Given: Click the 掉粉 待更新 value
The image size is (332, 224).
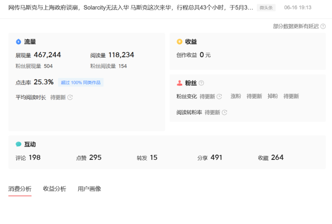Looking at the screenshot, I should point(291,96).
